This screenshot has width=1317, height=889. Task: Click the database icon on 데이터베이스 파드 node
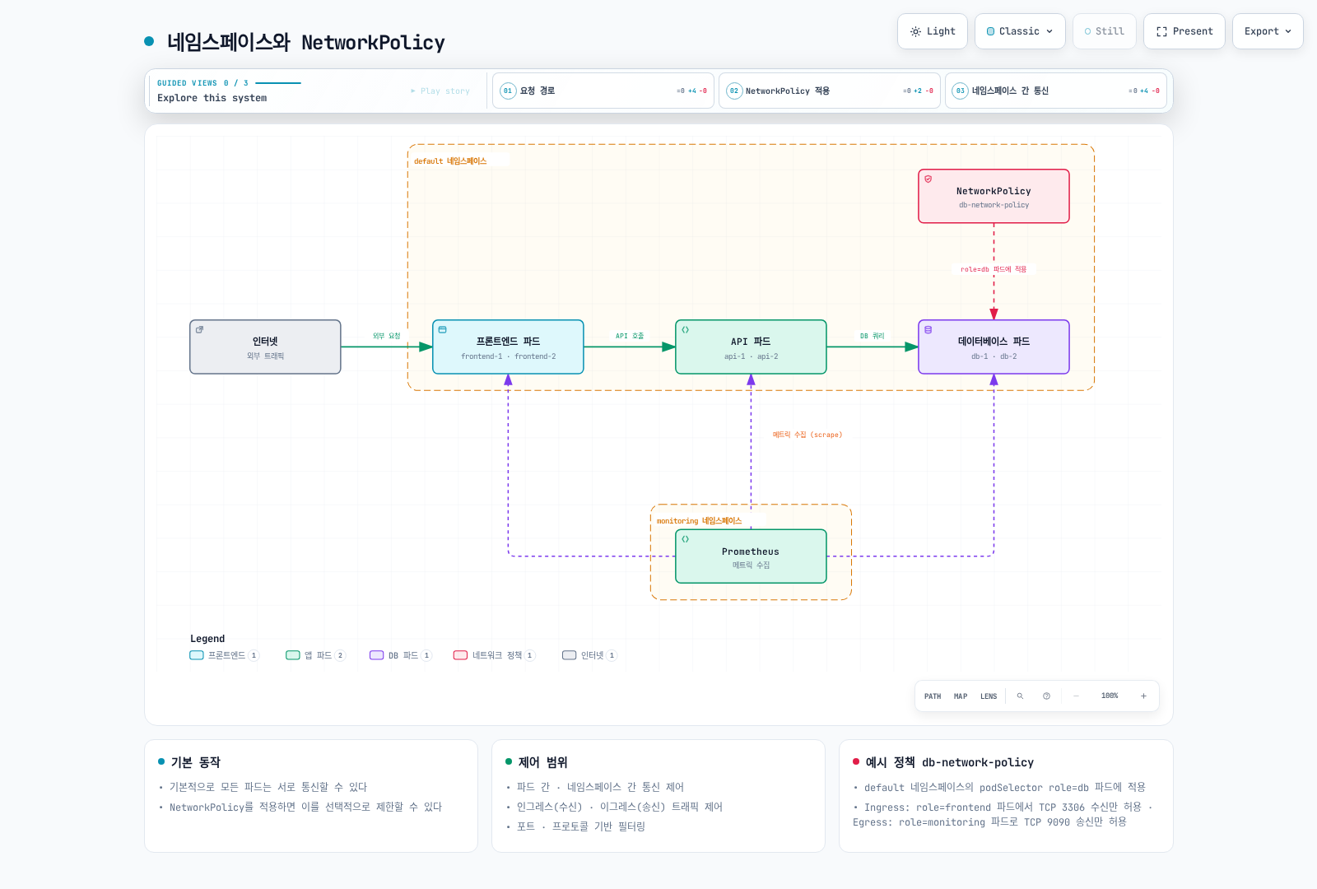pyautogui.click(x=928, y=329)
